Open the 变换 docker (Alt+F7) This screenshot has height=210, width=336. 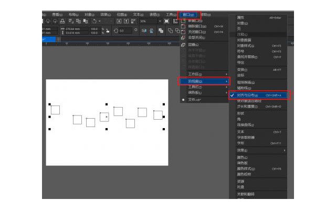coord(258,70)
